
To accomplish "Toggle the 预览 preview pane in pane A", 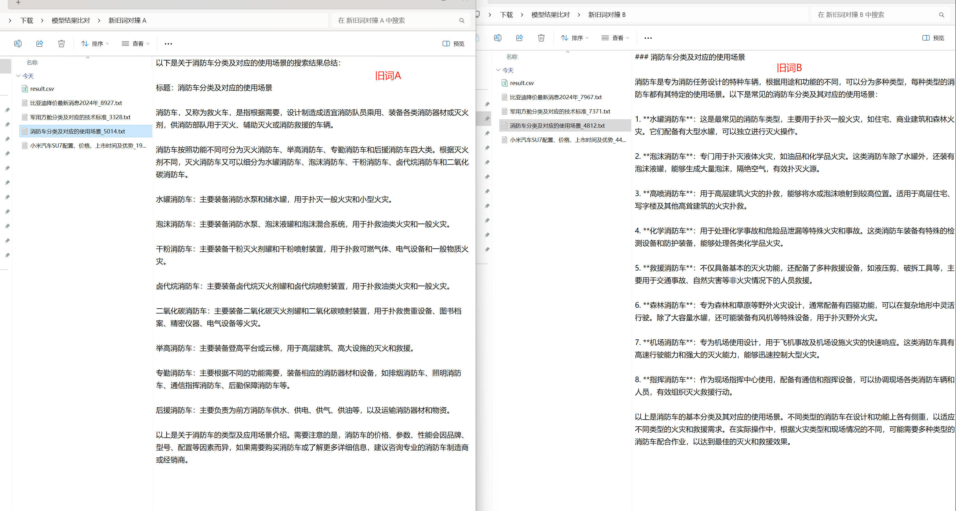I will [453, 43].
